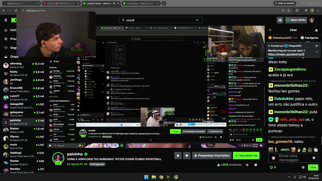322x181 pixels.
Task: Open browser extensions puzzle icon
Action: click(x=297, y=11)
